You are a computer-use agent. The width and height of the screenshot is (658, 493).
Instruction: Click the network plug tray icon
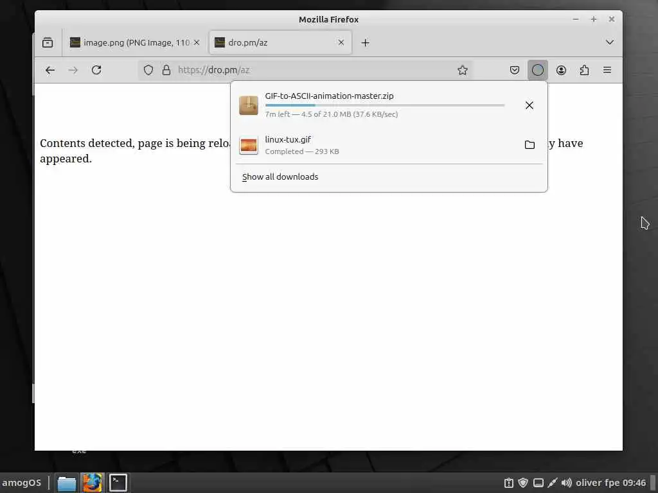(x=553, y=483)
